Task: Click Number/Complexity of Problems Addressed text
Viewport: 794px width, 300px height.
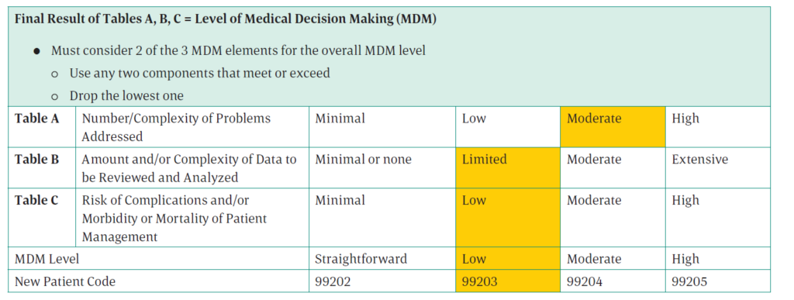Action: tap(176, 127)
